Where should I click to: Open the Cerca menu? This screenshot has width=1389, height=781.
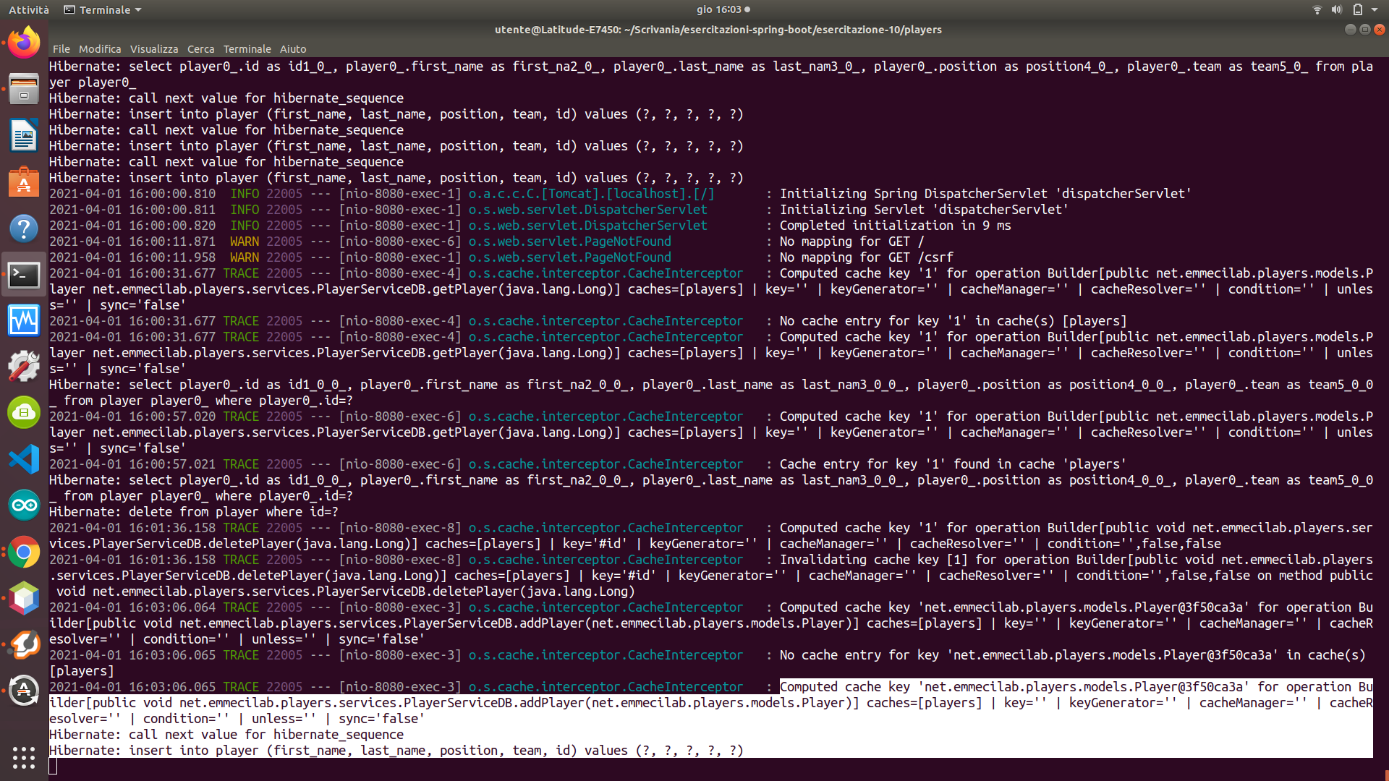pyautogui.click(x=200, y=49)
